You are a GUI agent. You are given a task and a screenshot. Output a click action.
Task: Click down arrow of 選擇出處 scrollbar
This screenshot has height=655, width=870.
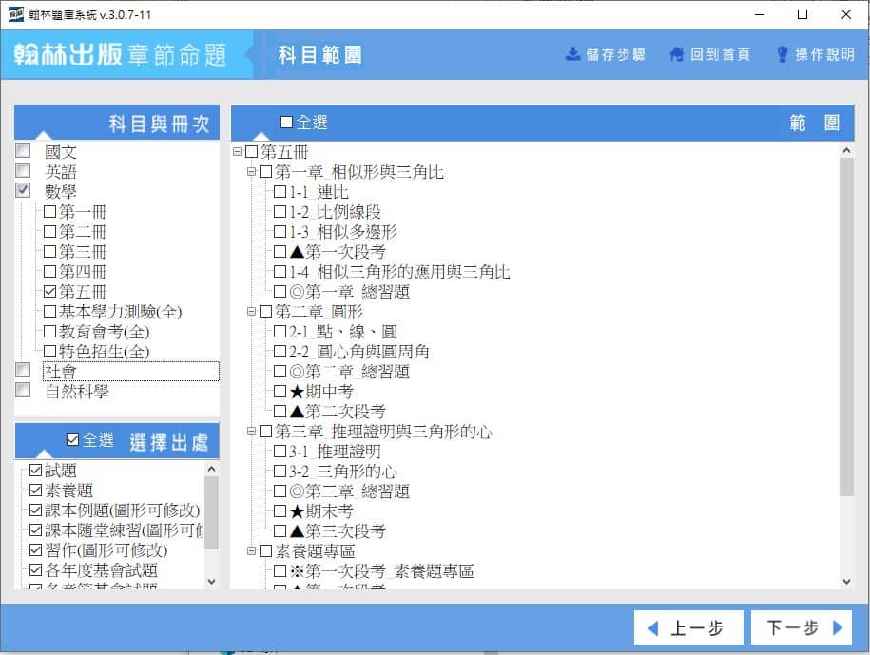211,581
